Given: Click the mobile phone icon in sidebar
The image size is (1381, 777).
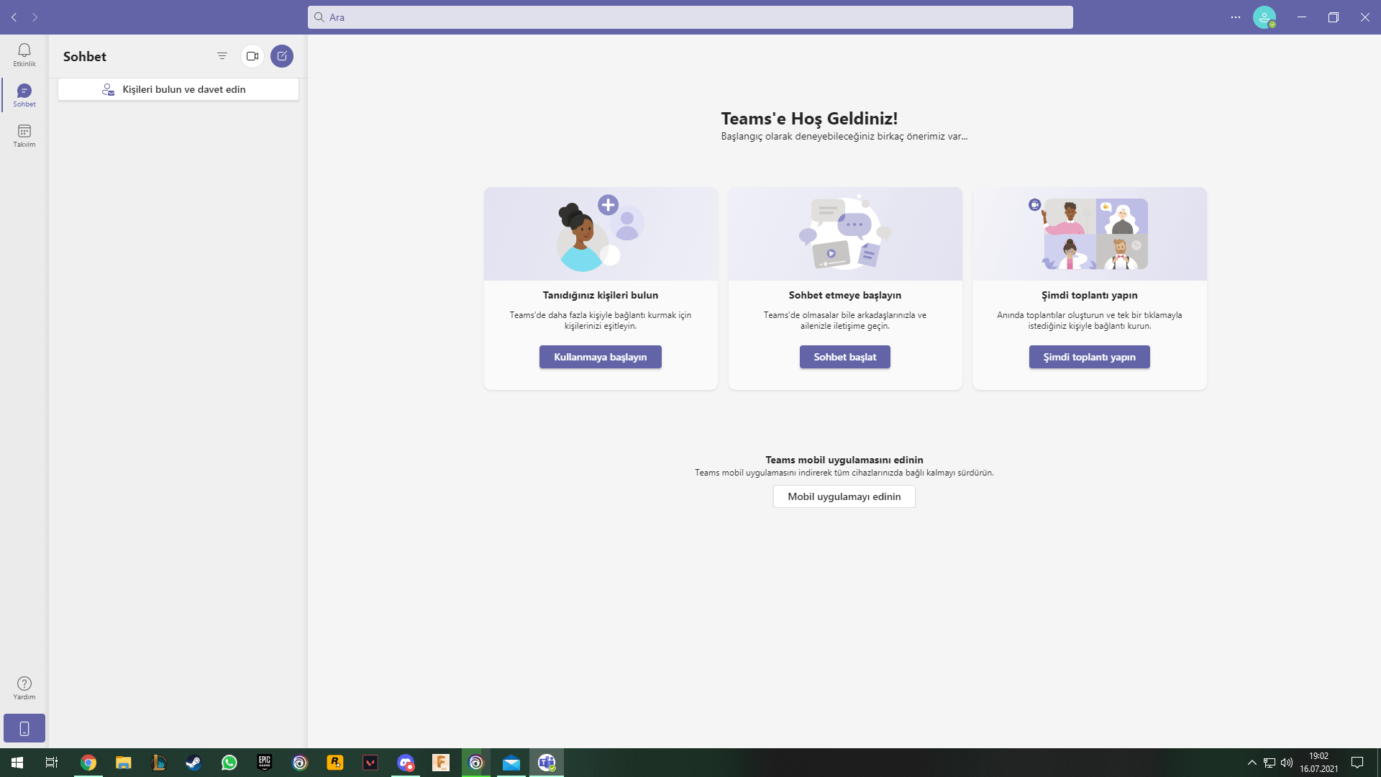Looking at the screenshot, I should click(x=24, y=728).
